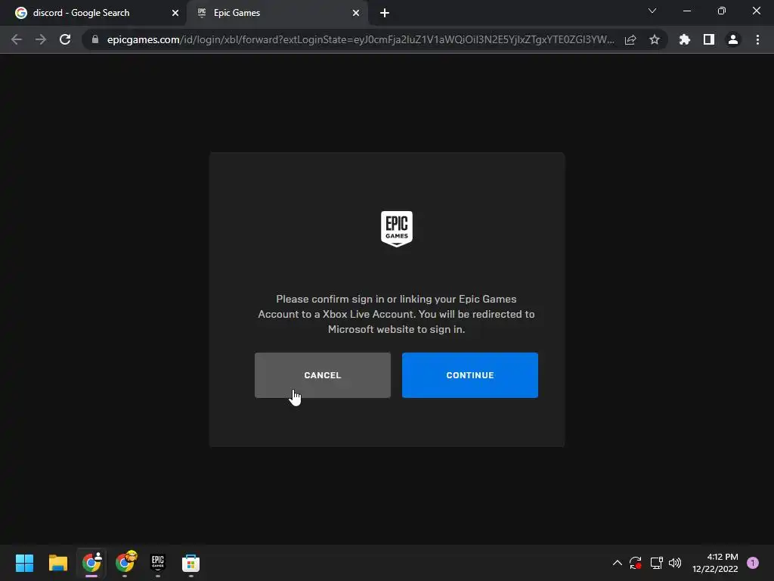Bookmark this page with the star

pos(655,39)
